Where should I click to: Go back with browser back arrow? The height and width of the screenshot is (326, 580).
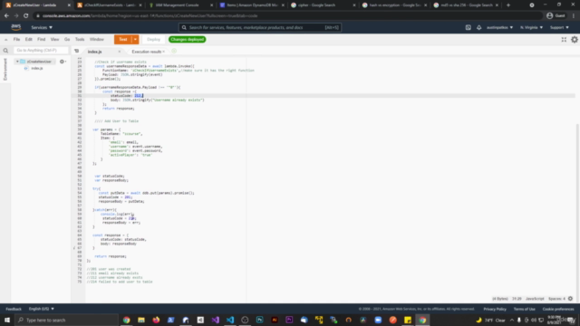tap(6, 16)
